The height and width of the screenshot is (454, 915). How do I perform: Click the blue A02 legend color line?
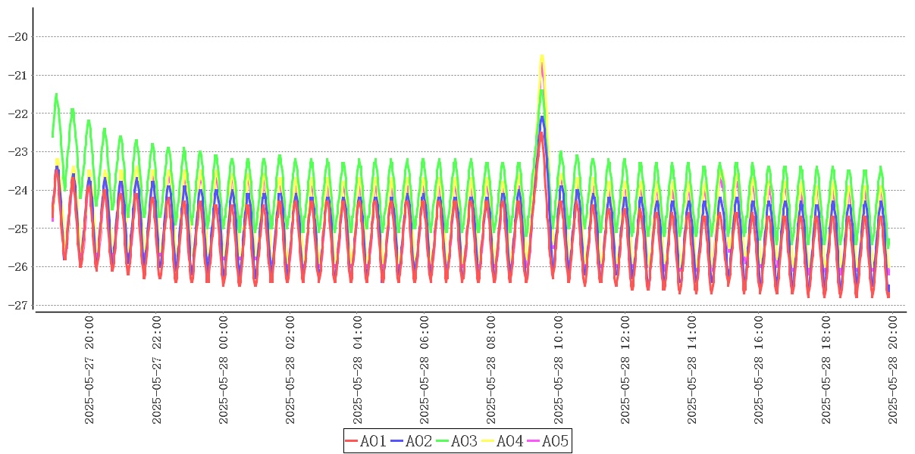tap(397, 441)
